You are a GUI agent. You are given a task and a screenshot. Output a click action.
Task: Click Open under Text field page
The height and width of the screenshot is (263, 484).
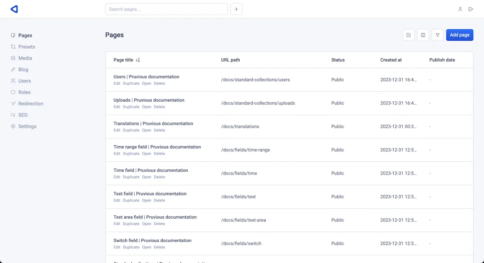point(147,201)
